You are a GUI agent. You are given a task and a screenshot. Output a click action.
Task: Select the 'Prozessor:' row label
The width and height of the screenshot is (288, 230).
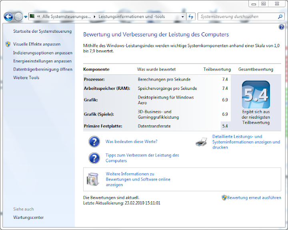point(94,79)
